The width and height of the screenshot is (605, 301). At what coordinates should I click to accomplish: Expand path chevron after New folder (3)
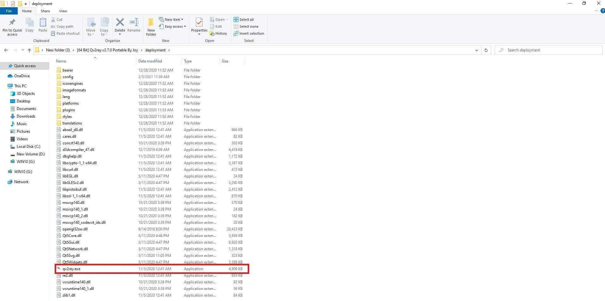tap(74, 50)
